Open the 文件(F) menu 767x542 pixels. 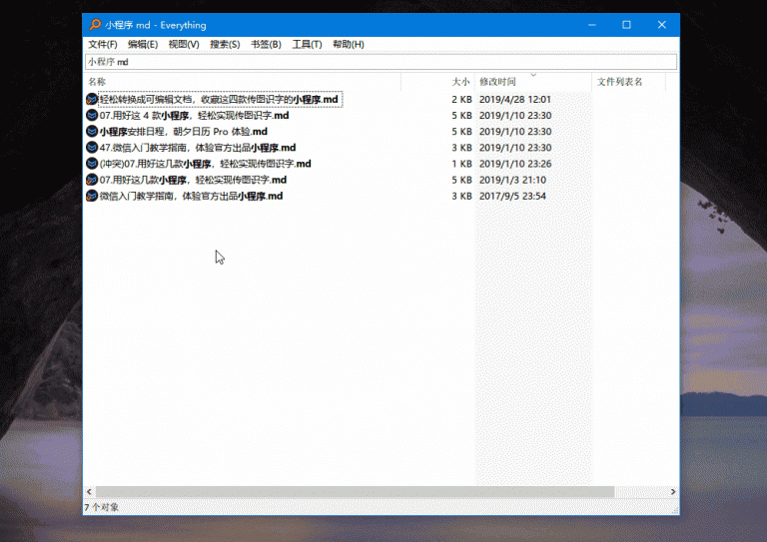pos(103,45)
